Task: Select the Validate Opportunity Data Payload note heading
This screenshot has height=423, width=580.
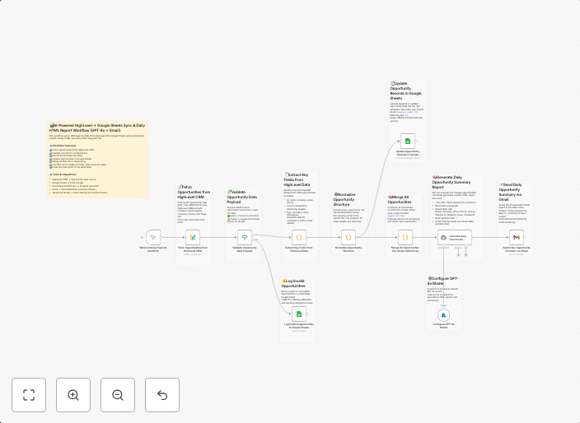Action: (x=242, y=197)
